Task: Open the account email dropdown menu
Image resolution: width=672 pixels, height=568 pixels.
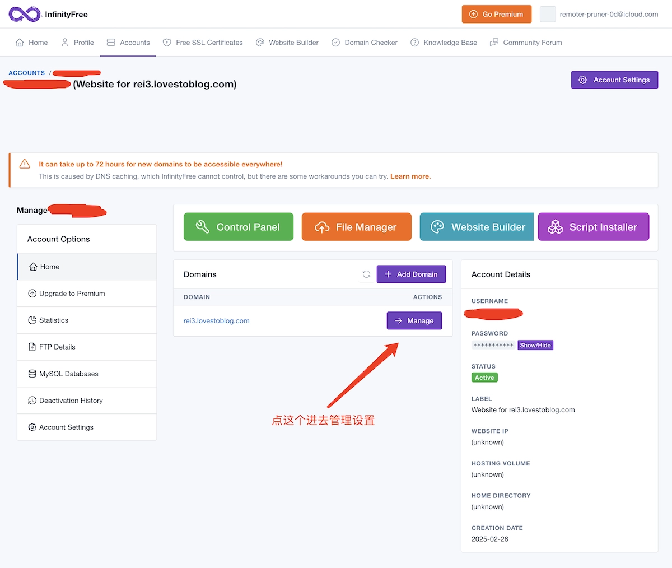Action: tap(609, 14)
